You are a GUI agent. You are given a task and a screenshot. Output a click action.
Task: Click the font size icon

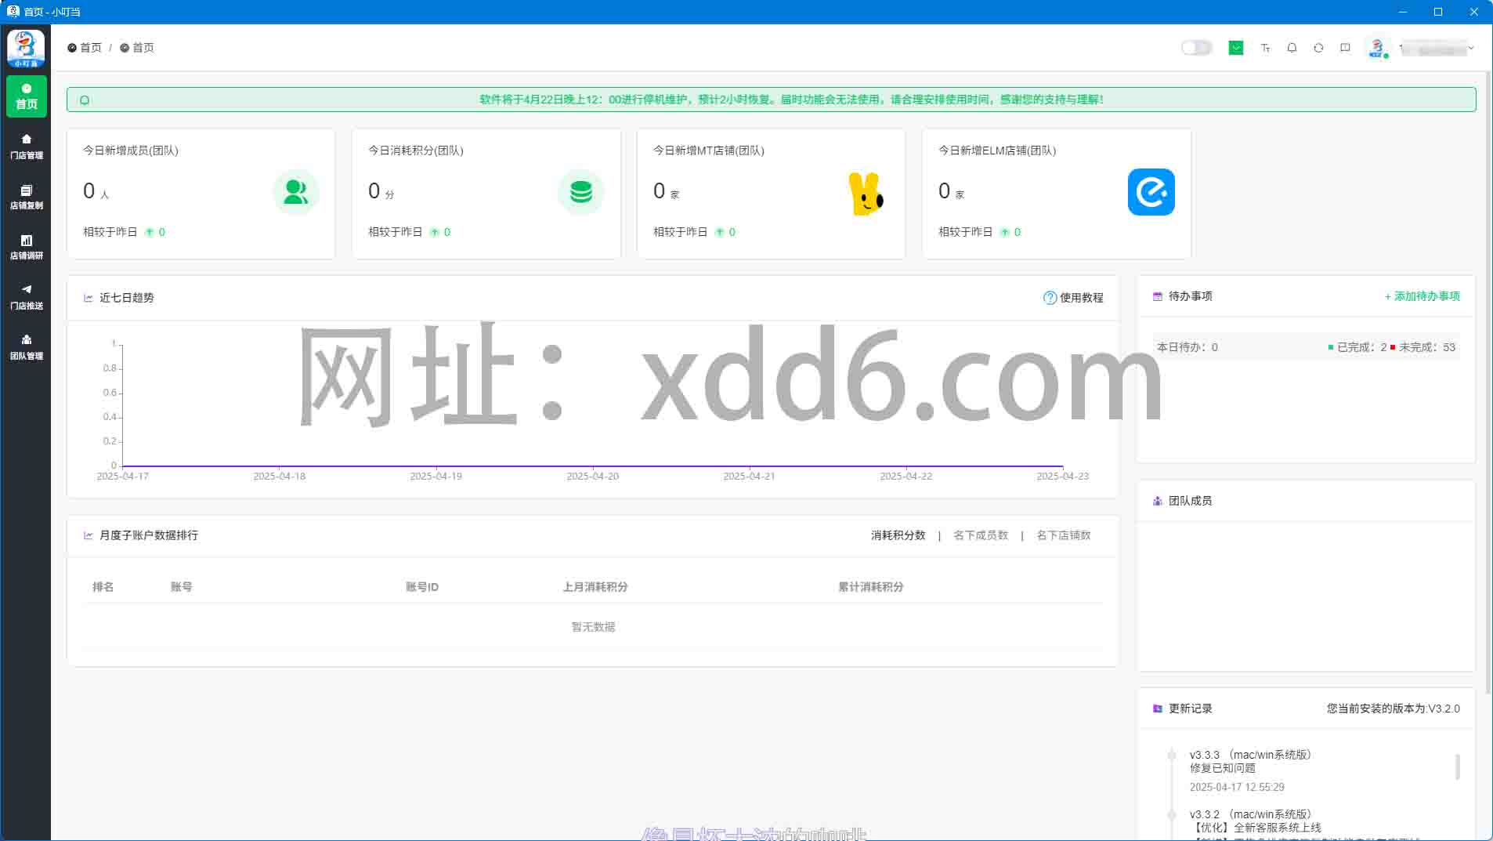click(x=1265, y=48)
